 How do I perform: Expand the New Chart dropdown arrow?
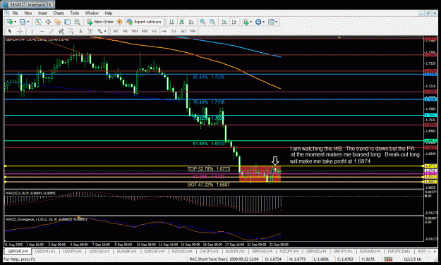click(15, 22)
